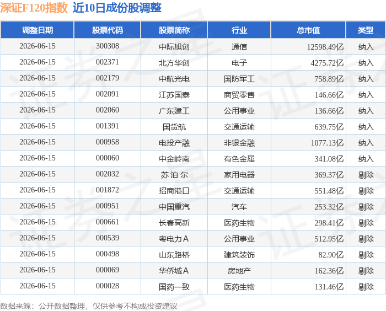Image resolution: width=386 pixels, height=311 pixels.
Task: Select the 招商港口 row name
Action: coord(174,191)
